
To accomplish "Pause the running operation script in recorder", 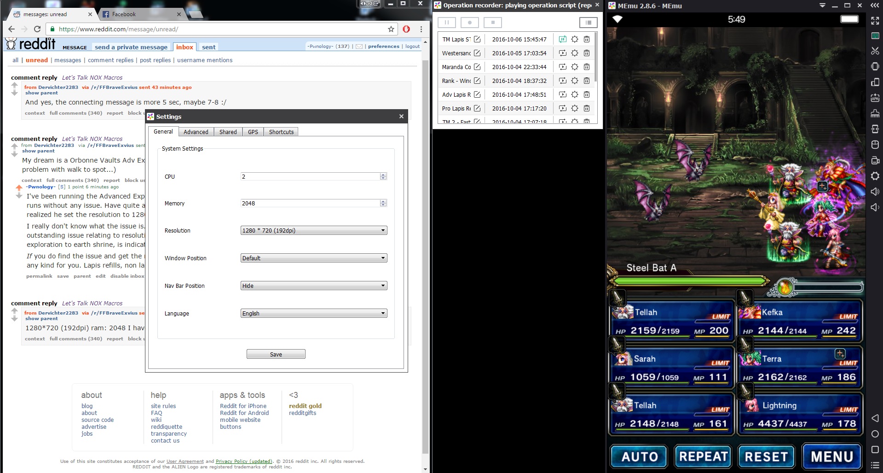I will (x=446, y=22).
